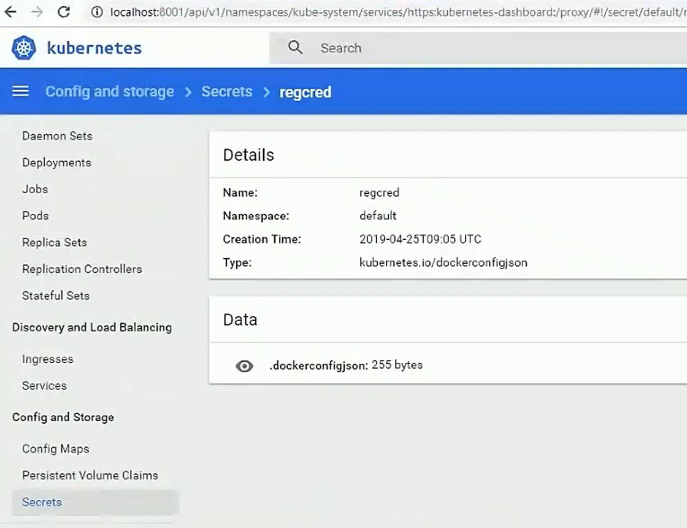Click the Details card heading
Image resolution: width=687 pixels, height=528 pixels.
click(x=248, y=155)
